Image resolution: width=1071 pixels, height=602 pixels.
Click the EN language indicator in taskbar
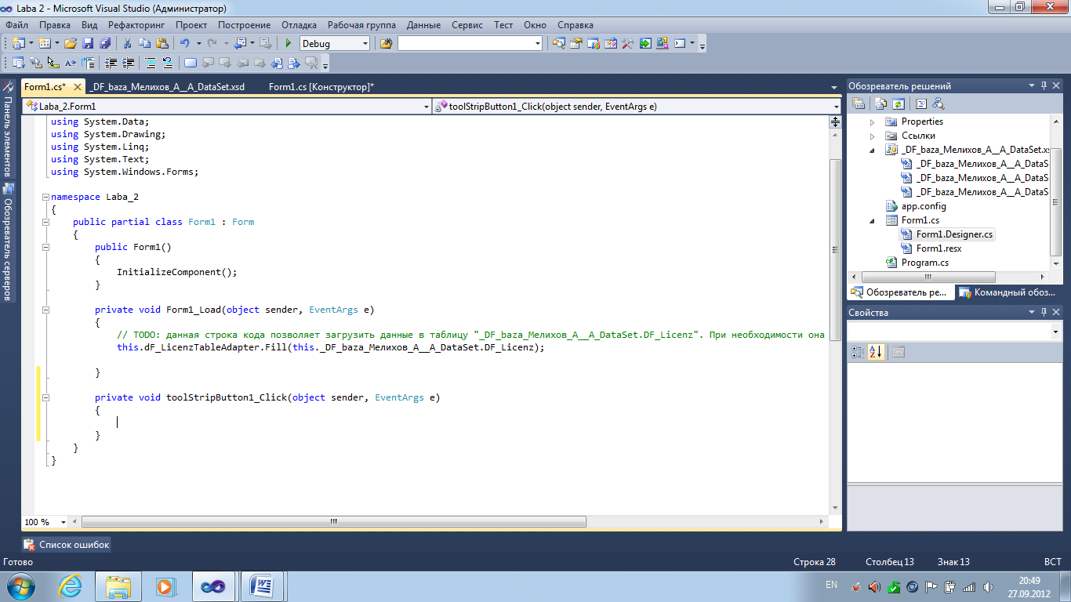[x=832, y=585]
